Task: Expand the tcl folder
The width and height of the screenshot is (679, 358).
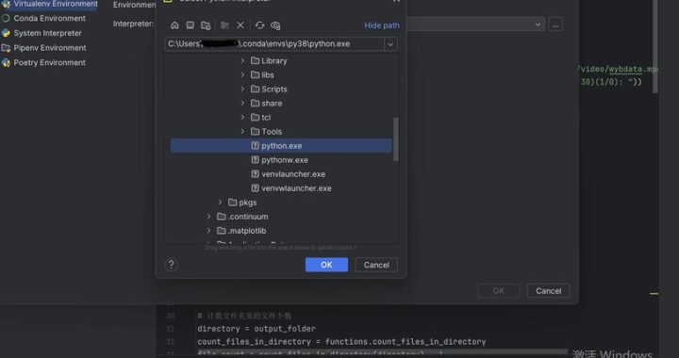Action: pyautogui.click(x=242, y=118)
